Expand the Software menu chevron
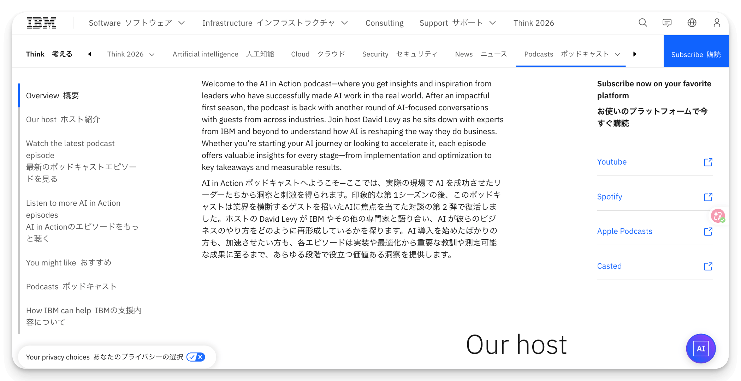 click(182, 23)
